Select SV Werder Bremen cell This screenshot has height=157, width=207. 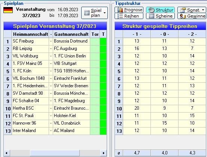pos(71,86)
